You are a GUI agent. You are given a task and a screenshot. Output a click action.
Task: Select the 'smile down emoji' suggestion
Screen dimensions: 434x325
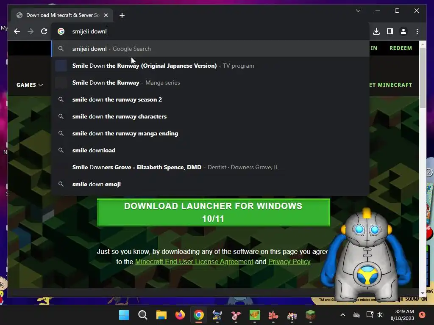(210, 184)
